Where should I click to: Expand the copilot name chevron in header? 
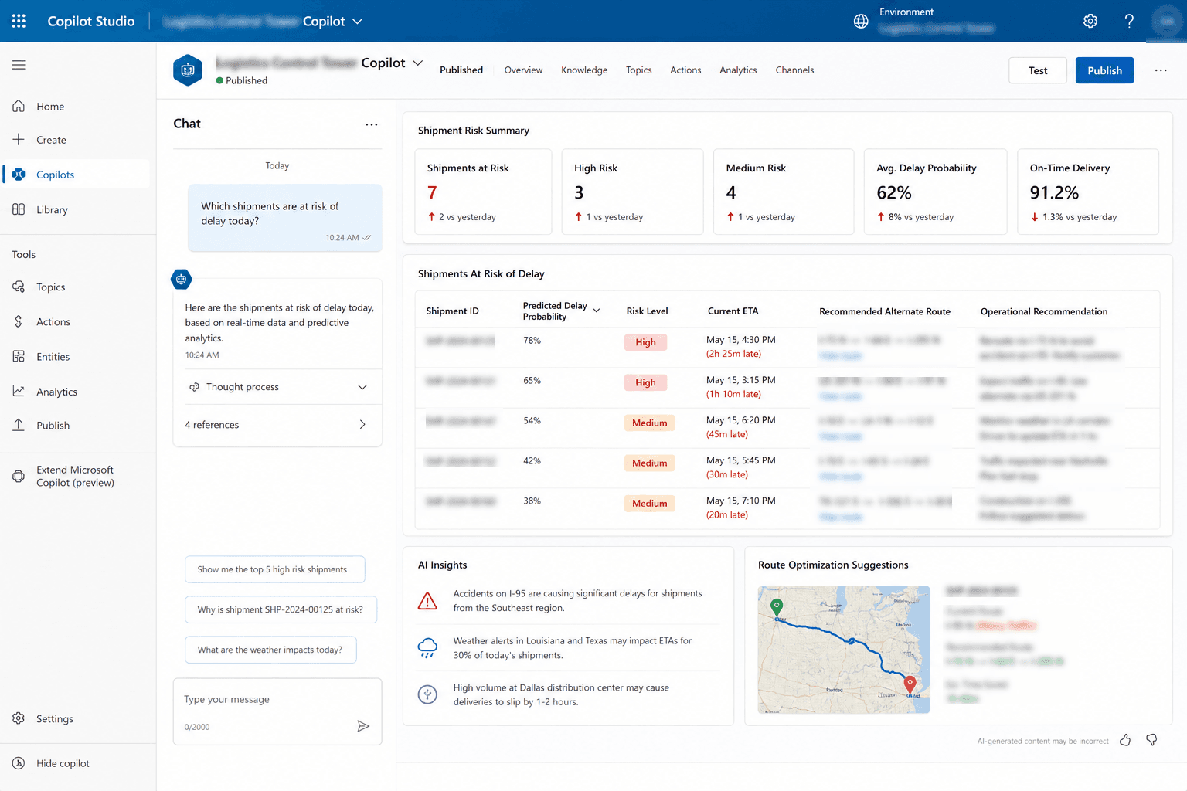tap(418, 63)
